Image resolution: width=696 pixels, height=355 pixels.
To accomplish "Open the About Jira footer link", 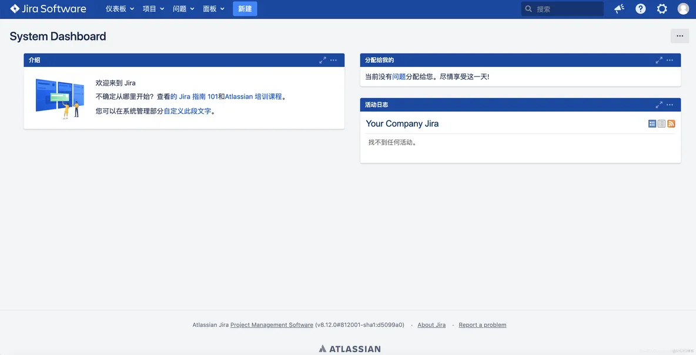I will [431, 325].
